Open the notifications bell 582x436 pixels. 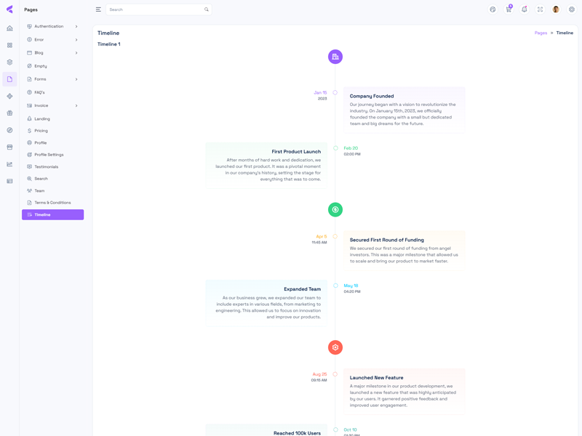[524, 9]
